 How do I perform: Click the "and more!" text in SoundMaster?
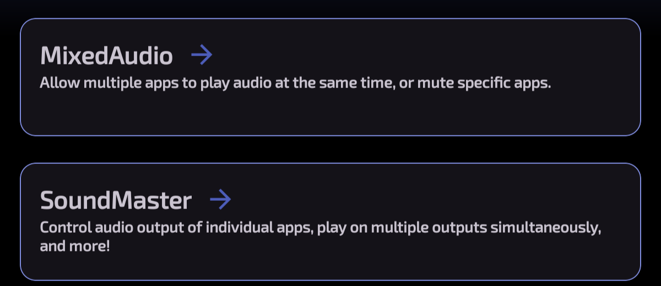coord(75,246)
